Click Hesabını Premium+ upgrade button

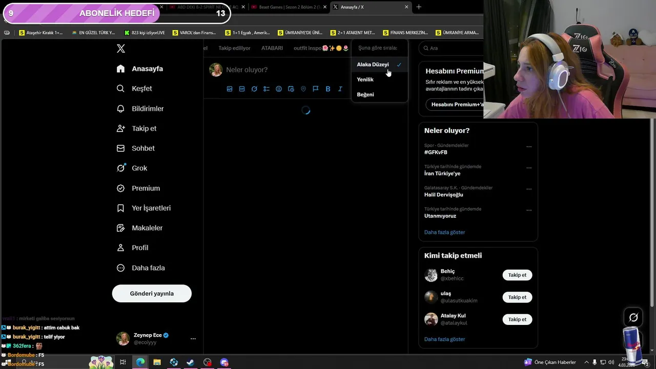[x=456, y=105]
